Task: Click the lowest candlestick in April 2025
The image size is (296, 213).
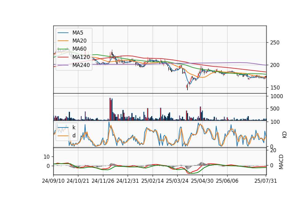Action: [x=187, y=87]
